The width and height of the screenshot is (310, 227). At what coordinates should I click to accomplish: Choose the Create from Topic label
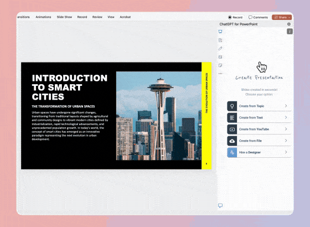251,106
